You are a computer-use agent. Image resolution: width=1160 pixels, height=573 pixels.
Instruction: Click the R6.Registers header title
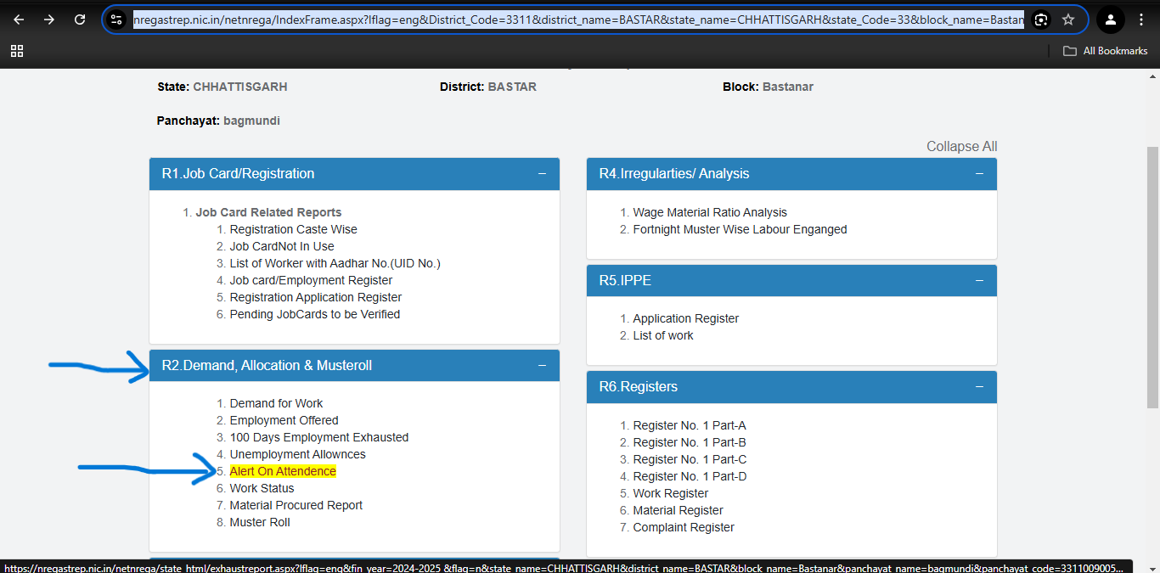(x=639, y=387)
